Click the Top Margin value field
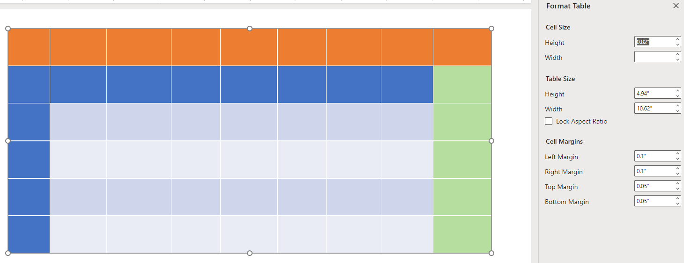 (x=654, y=186)
